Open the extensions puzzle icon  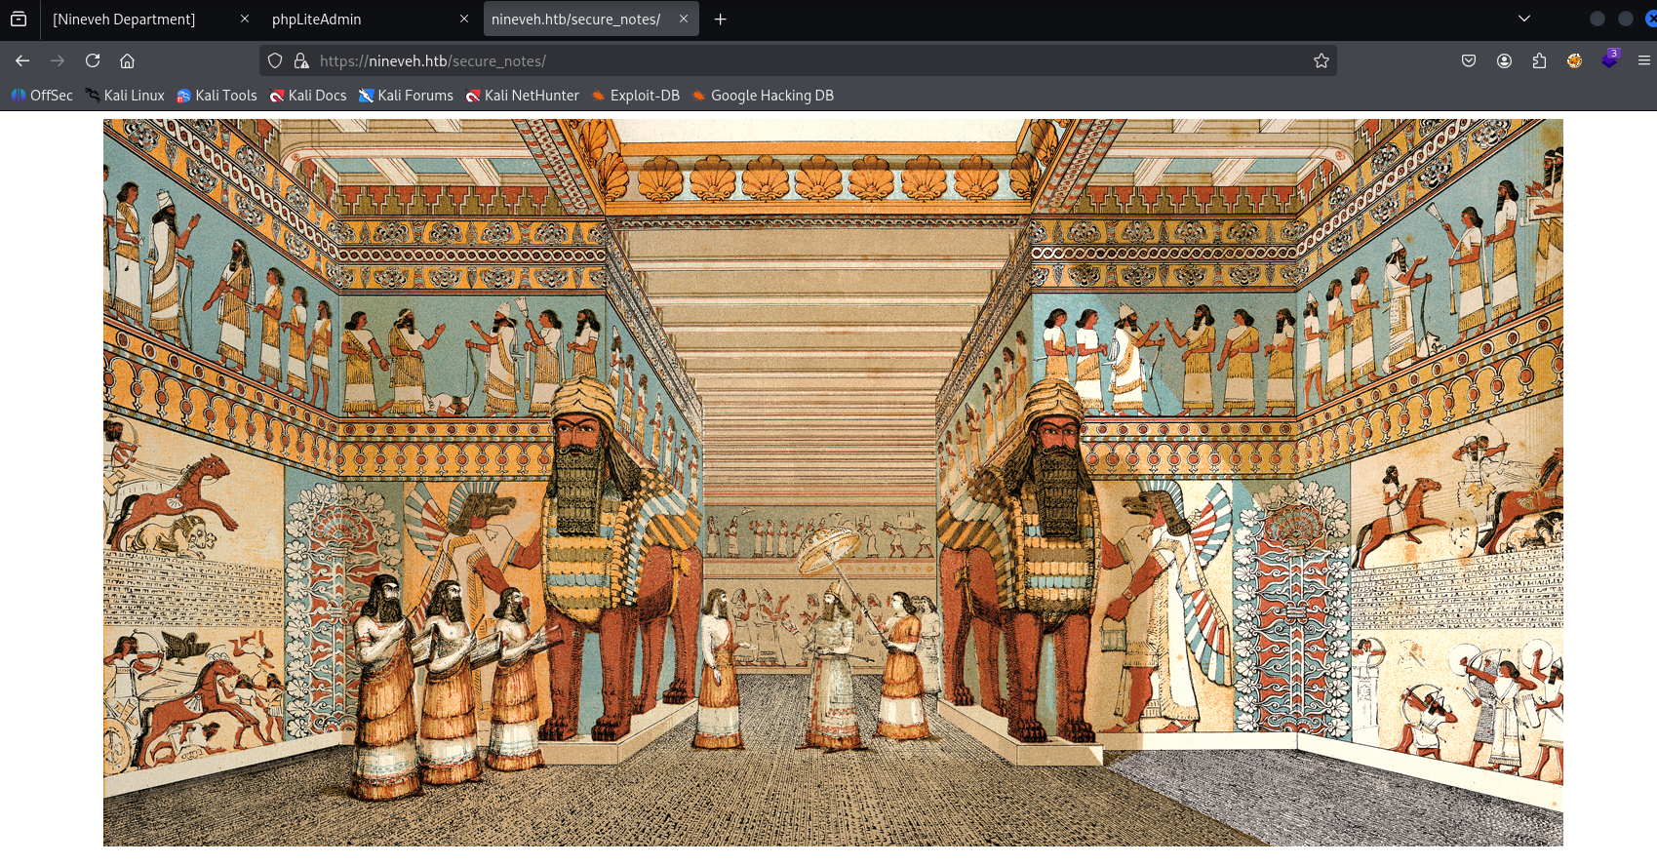coord(1539,60)
